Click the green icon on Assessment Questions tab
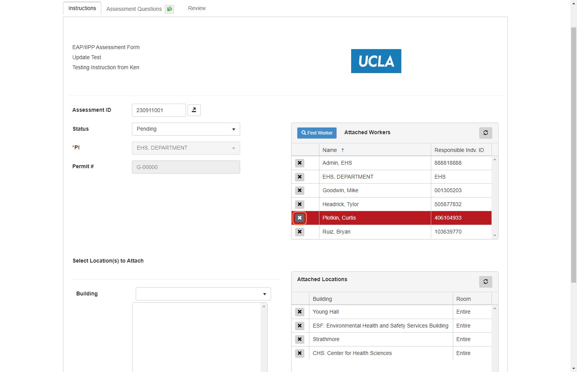 click(x=169, y=9)
